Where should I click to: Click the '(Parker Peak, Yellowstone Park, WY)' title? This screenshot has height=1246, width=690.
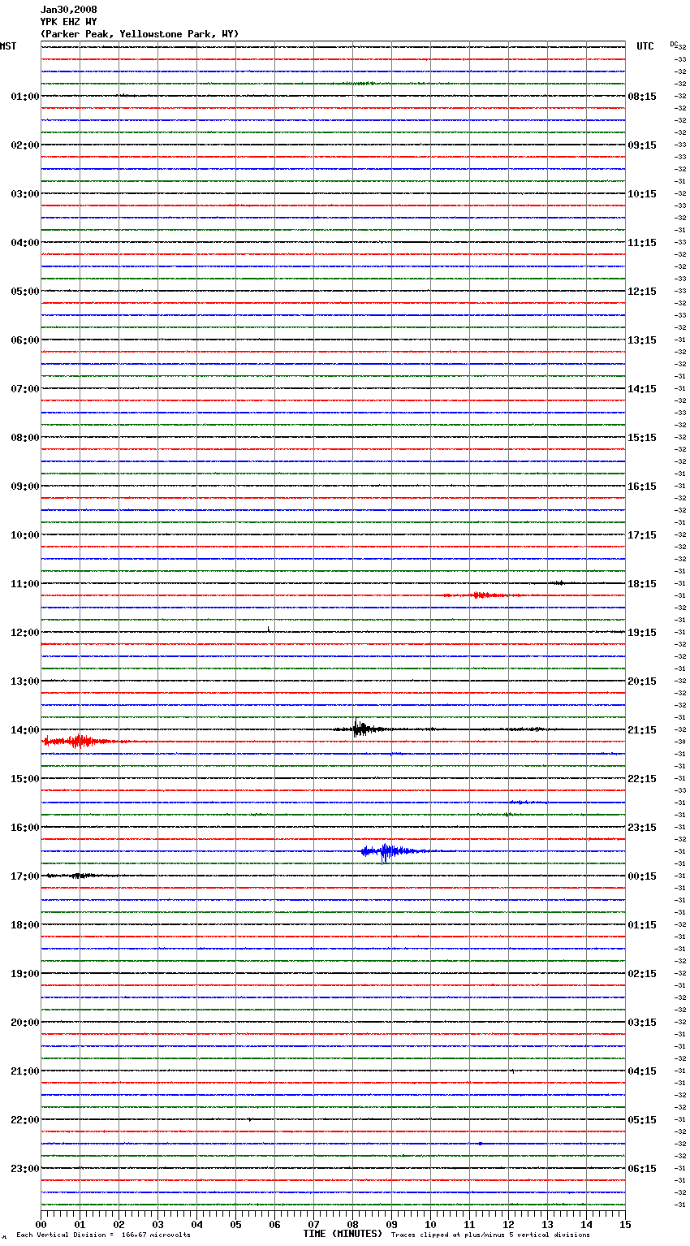coord(140,34)
